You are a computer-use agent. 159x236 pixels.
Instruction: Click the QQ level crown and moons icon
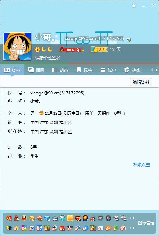[44, 50]
